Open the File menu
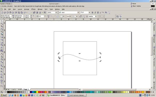 [x=5, y=9]
